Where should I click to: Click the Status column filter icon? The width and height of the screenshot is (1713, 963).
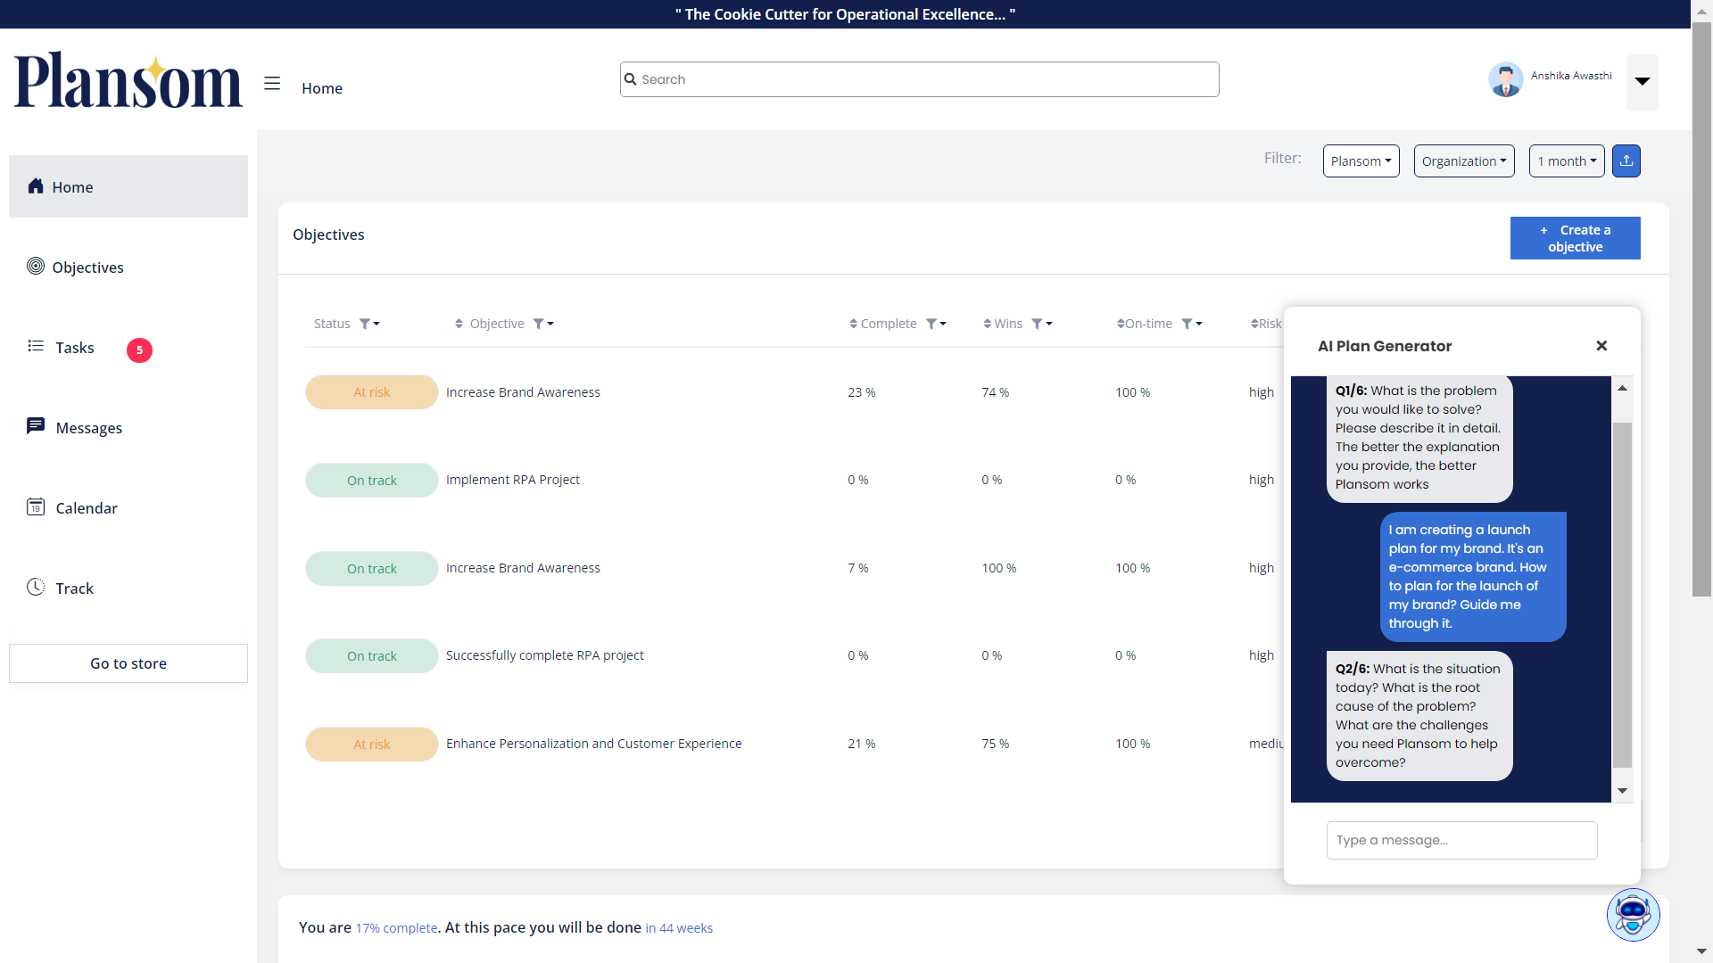[x=365, y=324]
